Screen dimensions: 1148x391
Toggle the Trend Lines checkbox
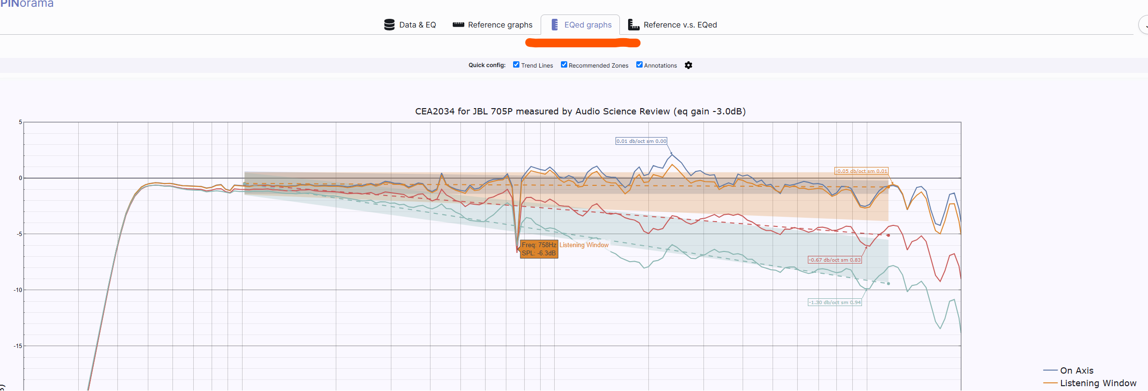point(516,65)
